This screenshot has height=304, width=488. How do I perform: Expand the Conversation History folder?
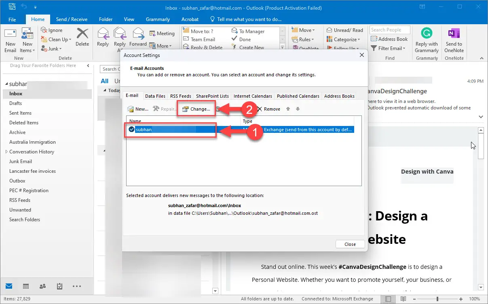(x=6, y=152)
